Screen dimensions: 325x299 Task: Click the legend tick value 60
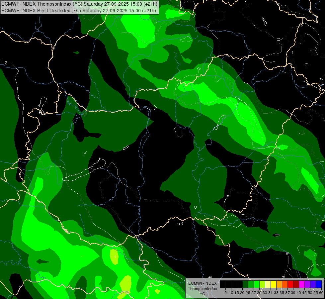pos(321,293)
